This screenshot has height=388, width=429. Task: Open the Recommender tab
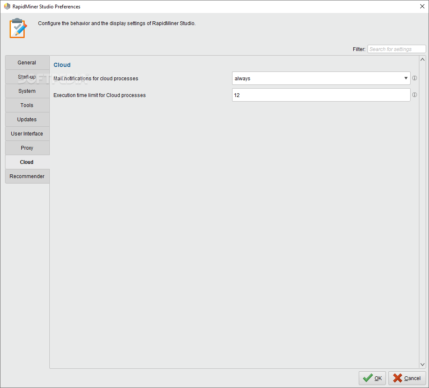coord(27,176)
